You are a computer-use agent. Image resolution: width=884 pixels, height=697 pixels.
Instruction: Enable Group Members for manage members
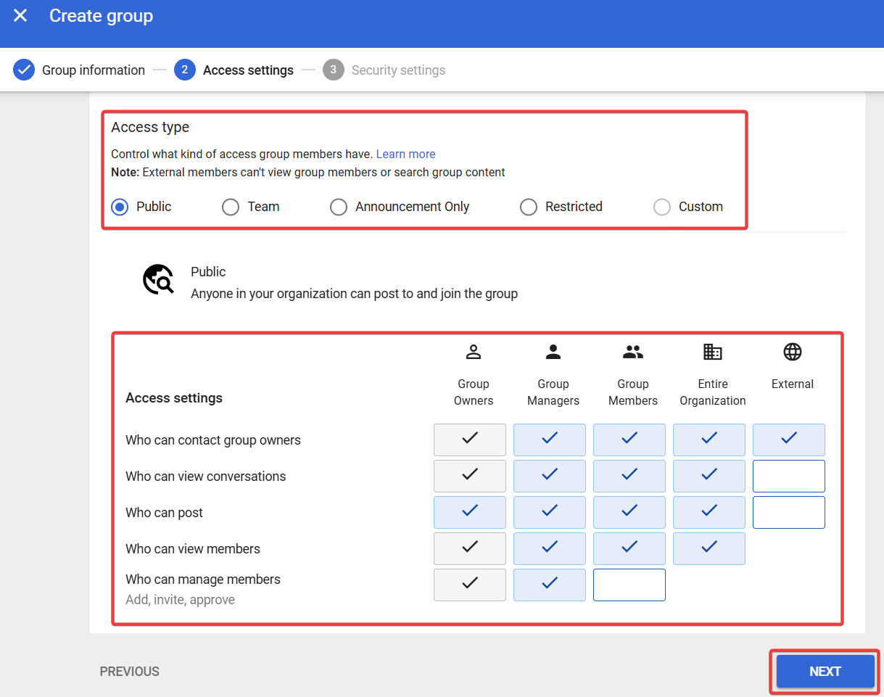pos(629,585)
